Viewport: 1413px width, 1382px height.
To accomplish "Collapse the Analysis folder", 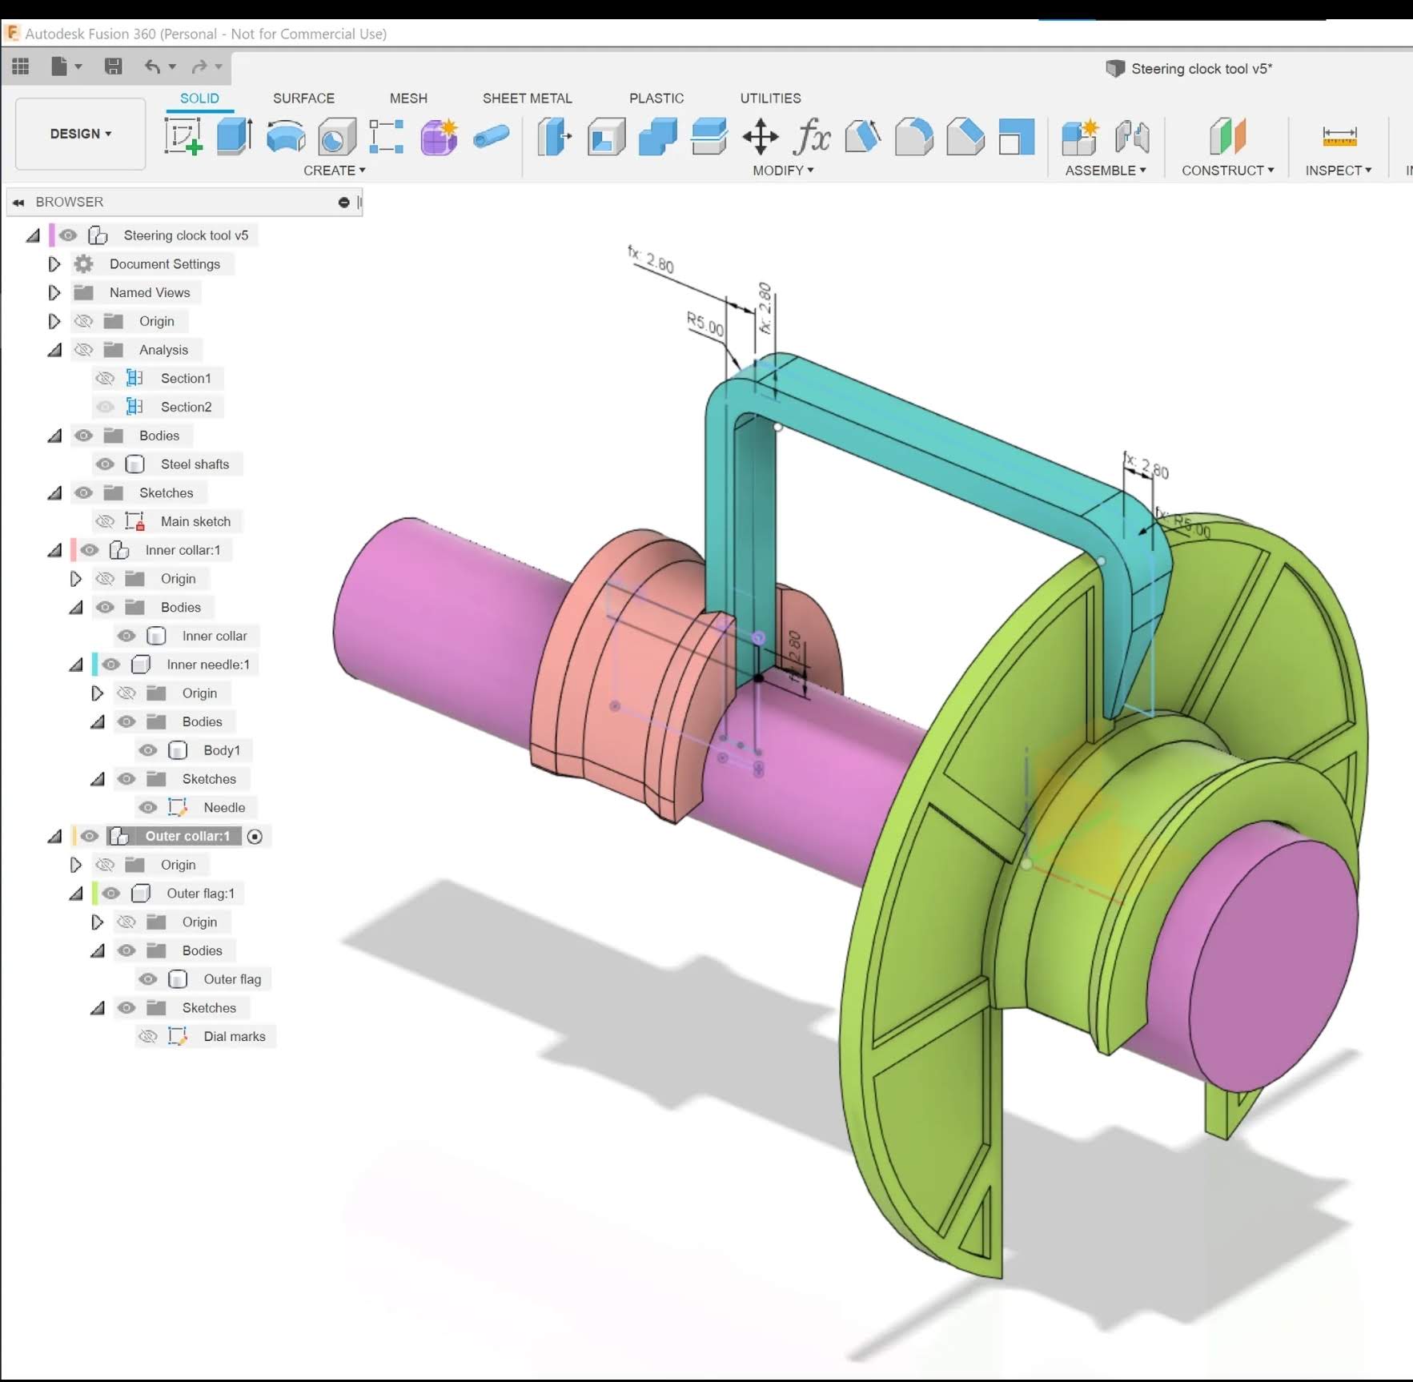I will (54, 351).
